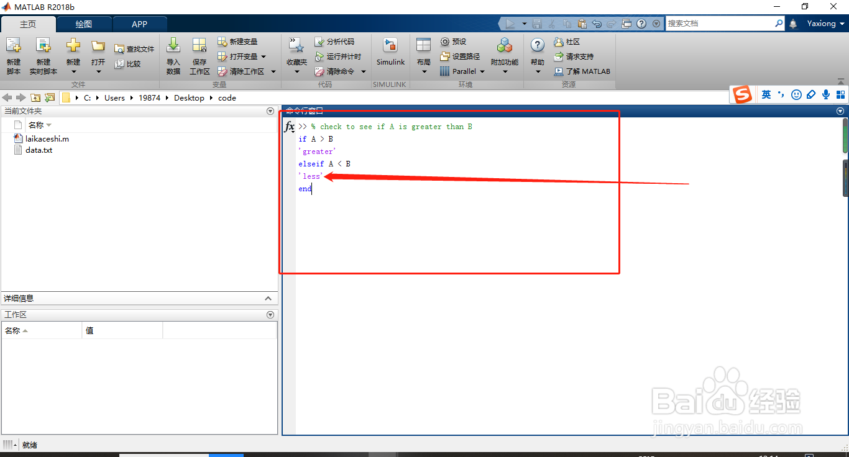Navigate back in folder history
This screenshot has height=457, width=849.
[7, 97]
